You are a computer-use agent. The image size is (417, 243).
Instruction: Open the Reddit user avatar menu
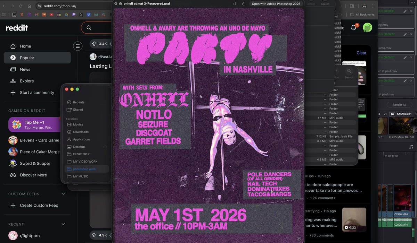367,27
